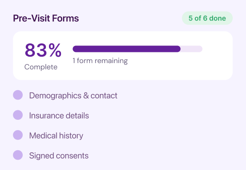Click the large 83 completion number

(36, 50)
